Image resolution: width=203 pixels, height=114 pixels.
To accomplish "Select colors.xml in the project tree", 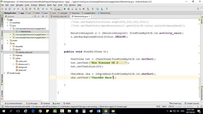I will click(x=23, y=61).
